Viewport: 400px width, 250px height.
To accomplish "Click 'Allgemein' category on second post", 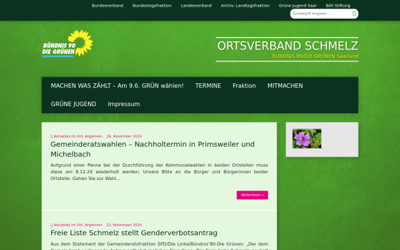I will (93, 225).
